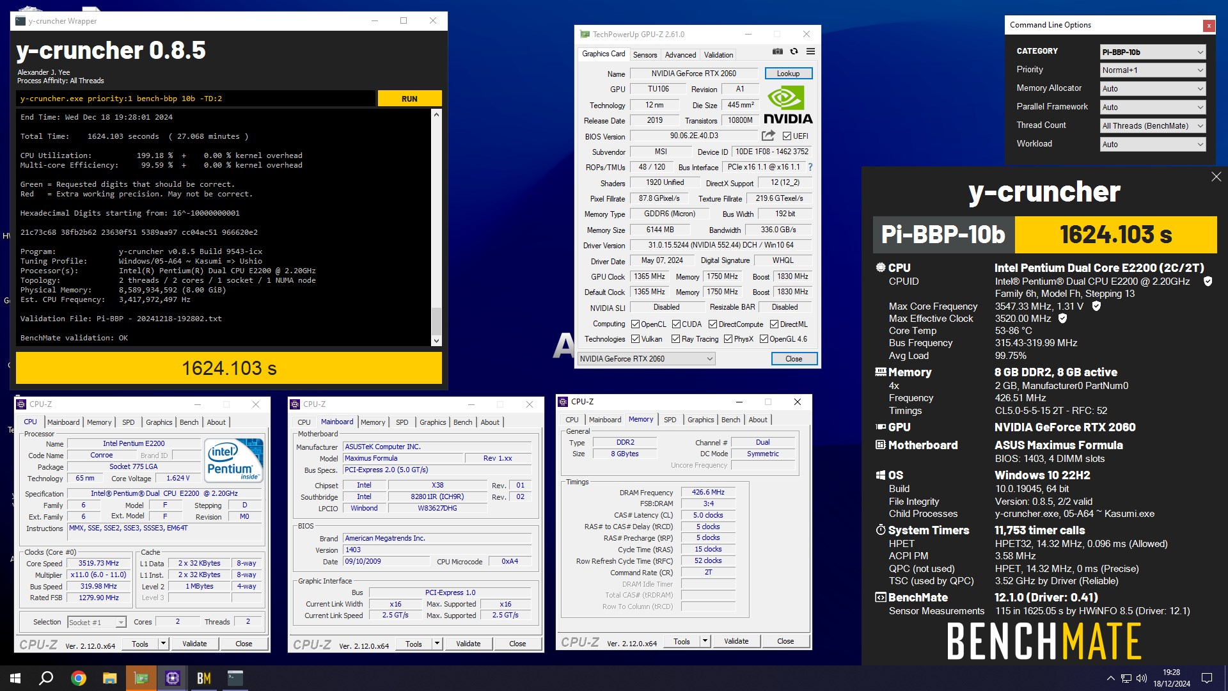Open the Memory Allocator dropdown

[x=1153, y=89]
